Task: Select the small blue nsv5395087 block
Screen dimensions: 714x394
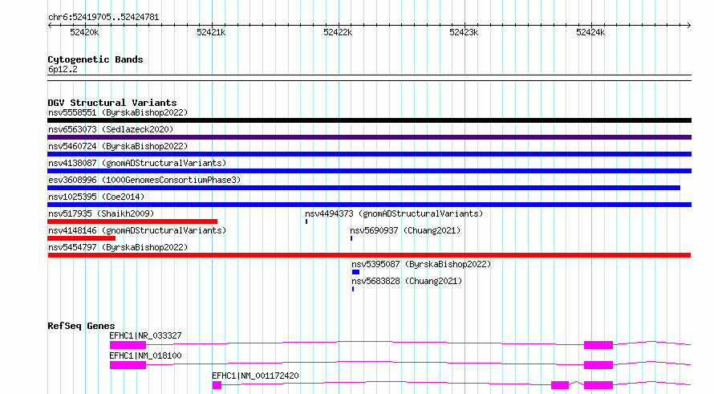Action: point(355,272)
